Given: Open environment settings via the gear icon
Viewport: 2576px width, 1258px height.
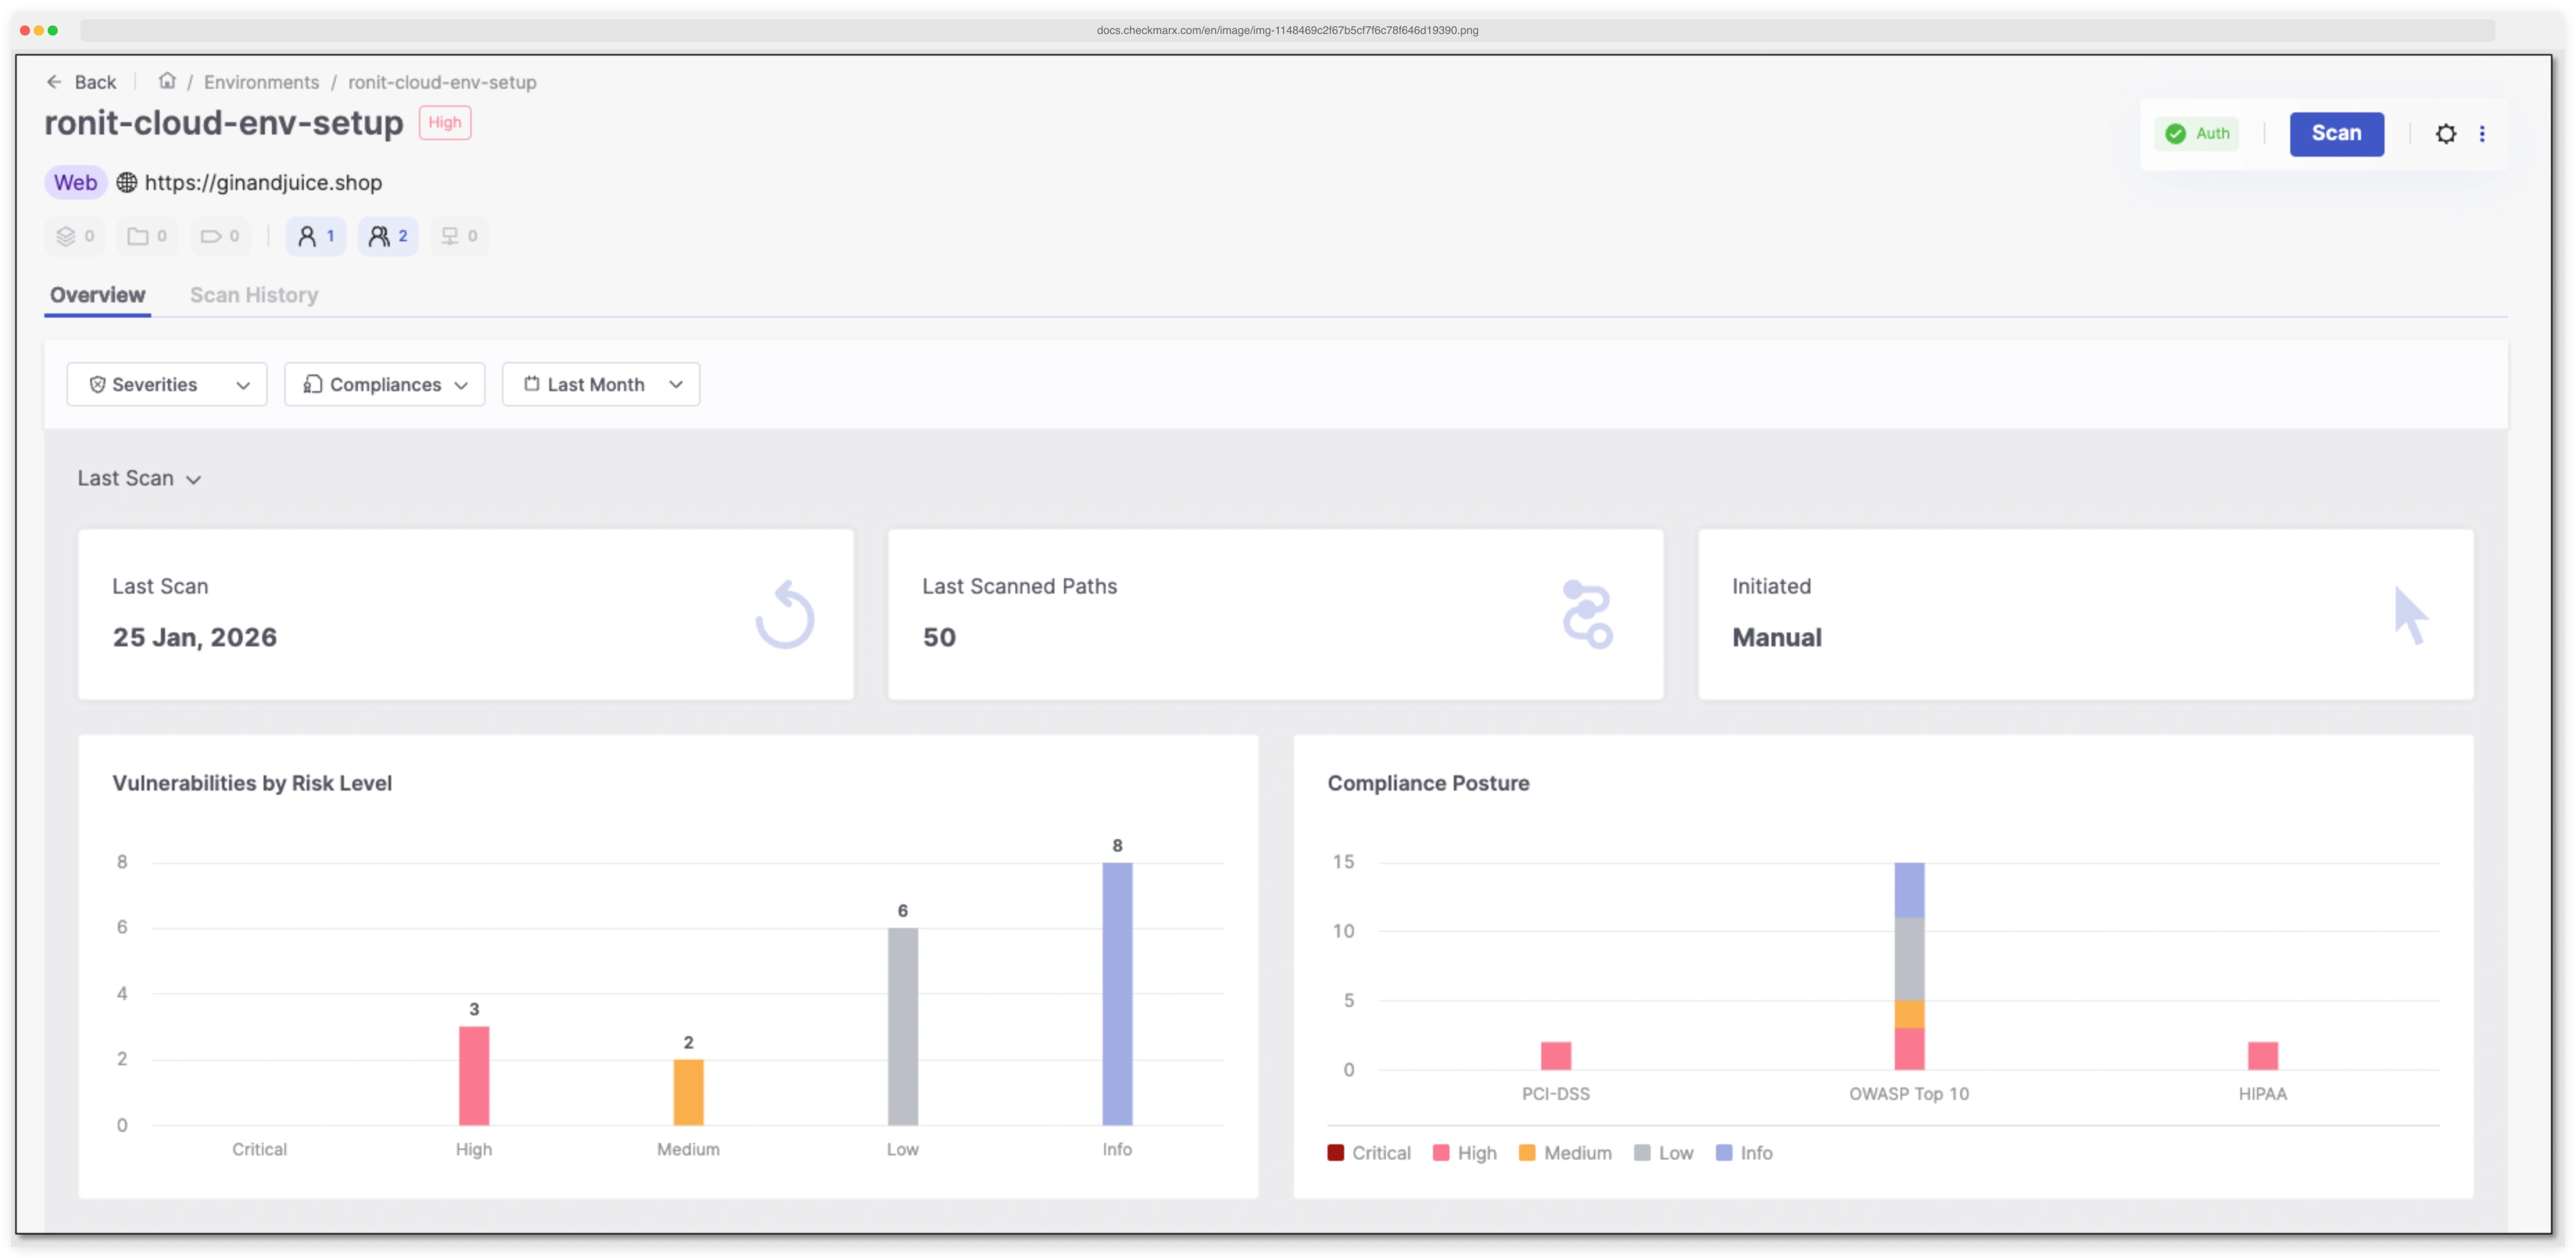Looking at the screenshot, I should 2446,133.
